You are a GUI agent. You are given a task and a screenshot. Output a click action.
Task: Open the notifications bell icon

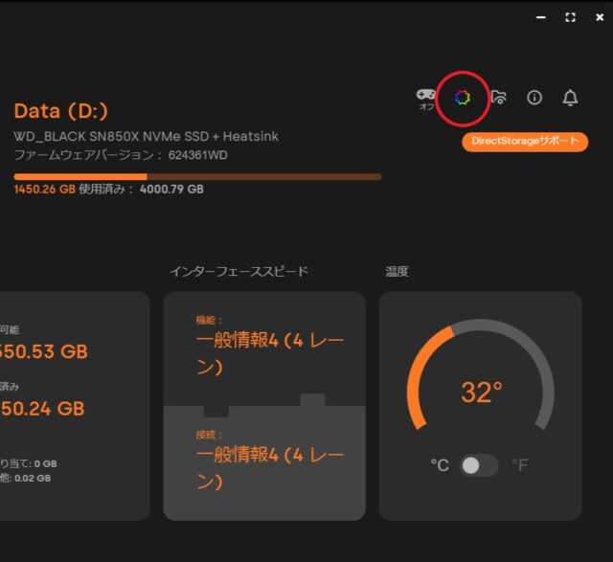(x=570, y=98)
